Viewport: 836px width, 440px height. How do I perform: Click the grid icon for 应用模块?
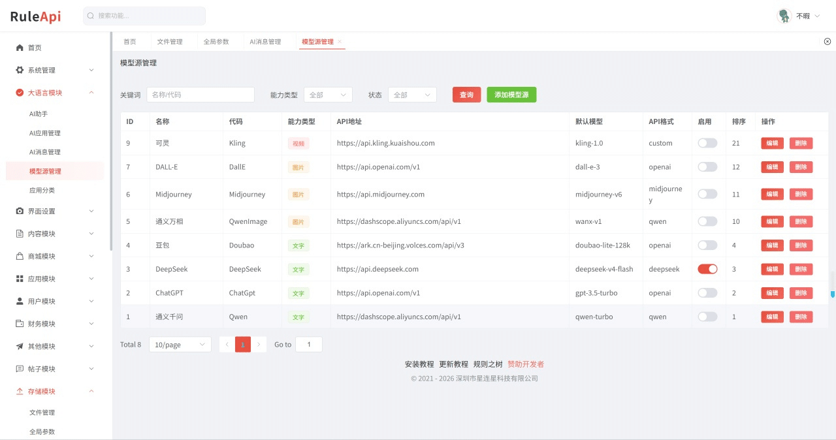pos(20,279)
